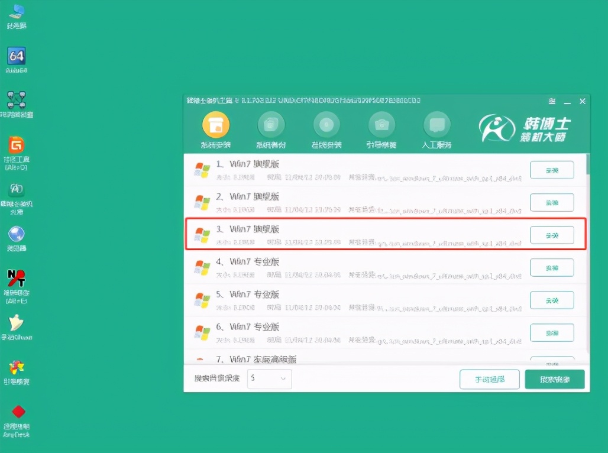Screen dimensions: 608x453
Task: Click the install button for Win7 专业版 entry 5
Action: tap(552, 300)
